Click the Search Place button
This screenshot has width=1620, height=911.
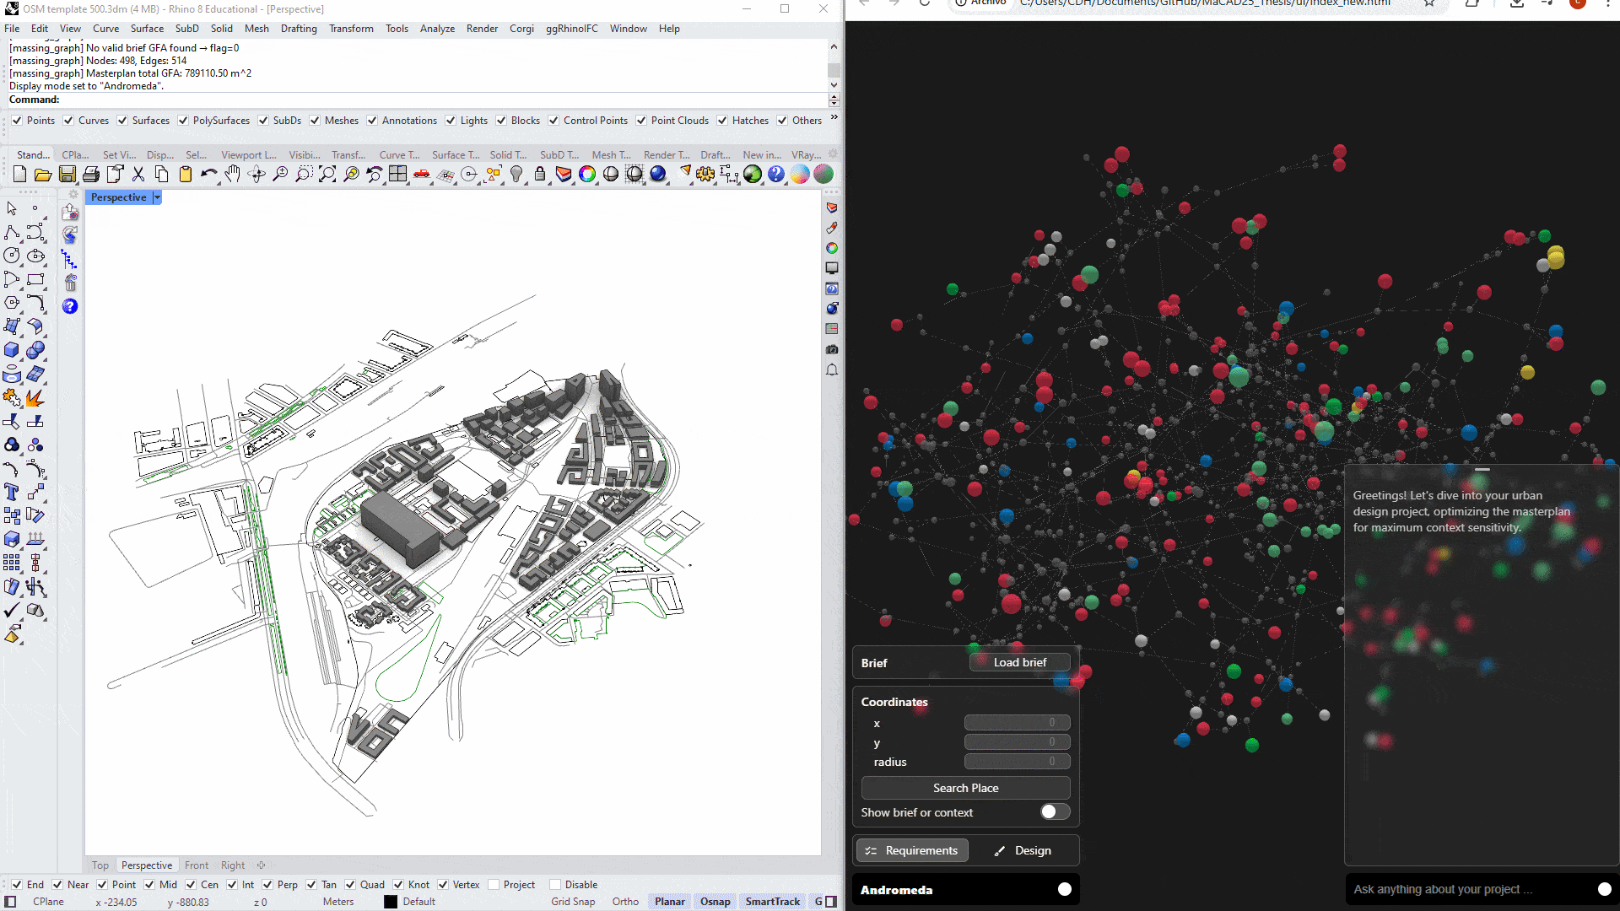pyautogui.click(x=965, y=788)
